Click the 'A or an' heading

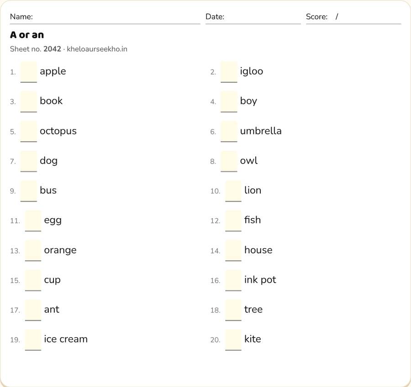tap(27, 35)
